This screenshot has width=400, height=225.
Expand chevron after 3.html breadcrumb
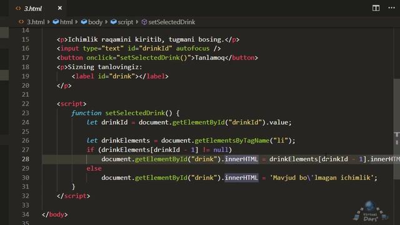pos(49,22)
